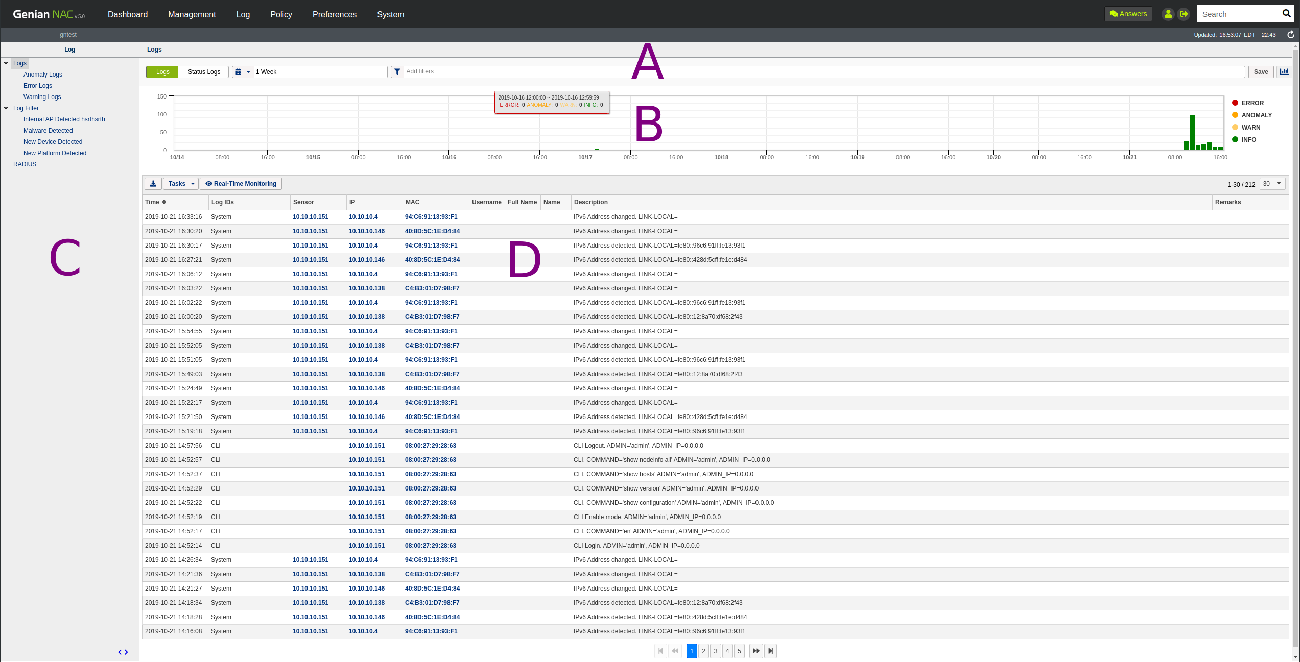Click Real-Time Monitoring button
The image size is (1300, 662).
coord(241,184)
